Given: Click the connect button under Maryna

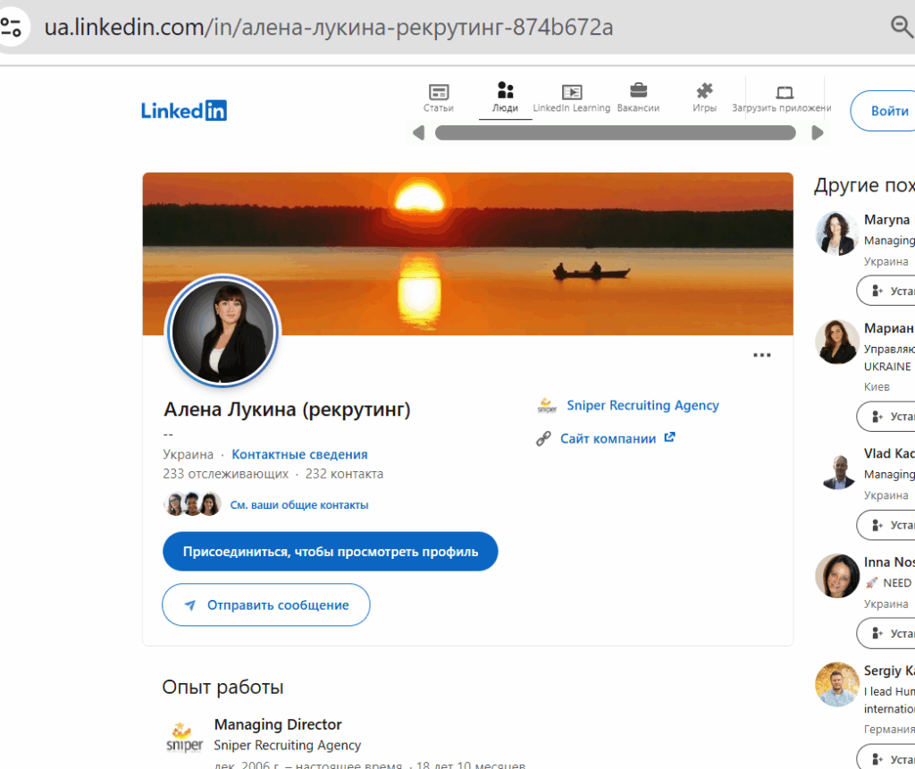Looking at the screenshot, I should 886,291.
